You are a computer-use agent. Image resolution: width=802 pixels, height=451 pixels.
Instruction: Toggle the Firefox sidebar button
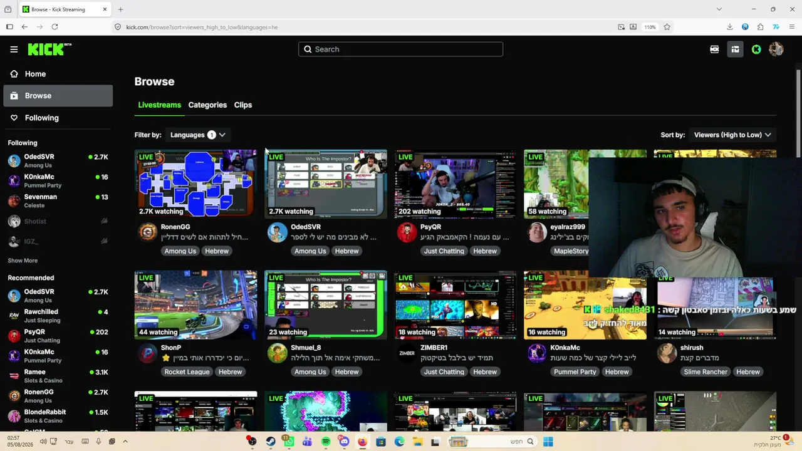9,27
